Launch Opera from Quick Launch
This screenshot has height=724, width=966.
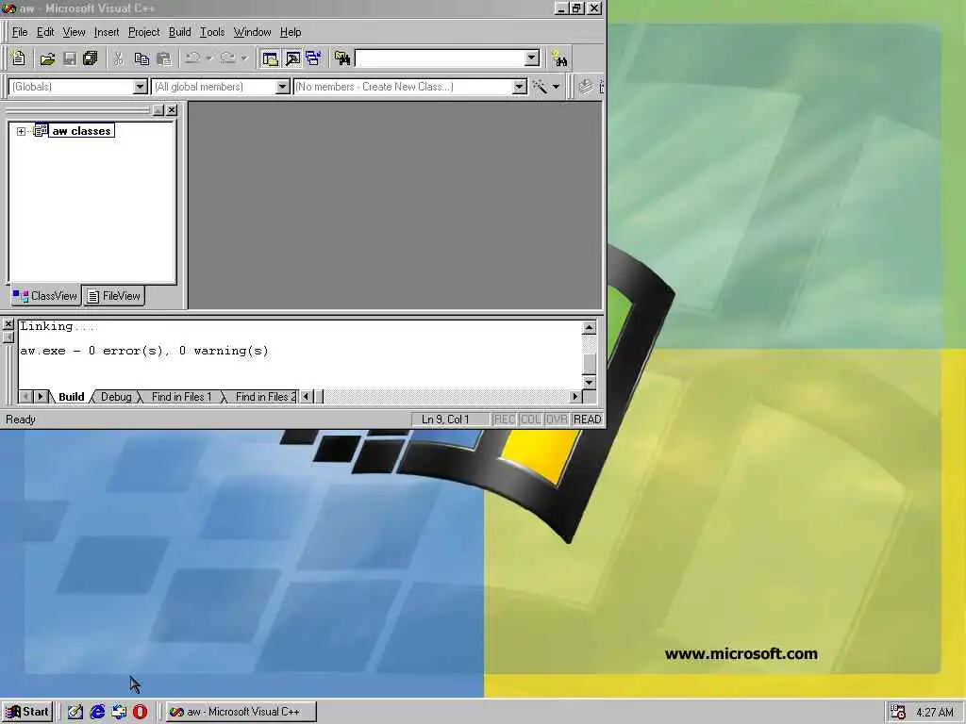(141, 712)
